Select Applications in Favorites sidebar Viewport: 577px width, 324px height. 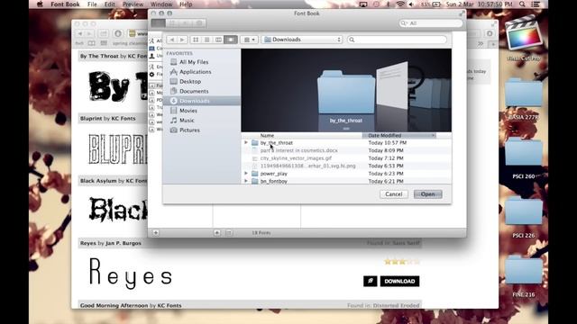coord(195,72)
